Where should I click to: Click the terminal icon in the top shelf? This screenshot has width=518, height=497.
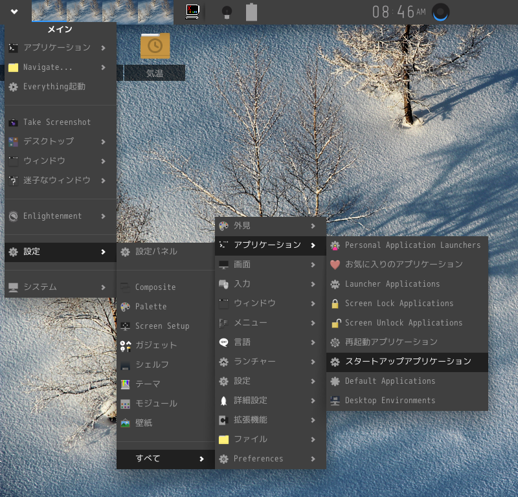point(192,12)
